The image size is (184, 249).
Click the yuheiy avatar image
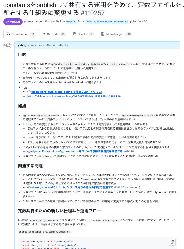pyautogui.click(x=7, y=45)
